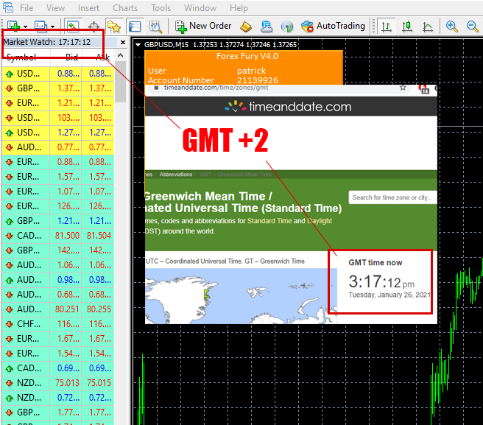Select the AUD row with bid 0.77
This screenshot has height=425, width=483.
tap(58, 147)
